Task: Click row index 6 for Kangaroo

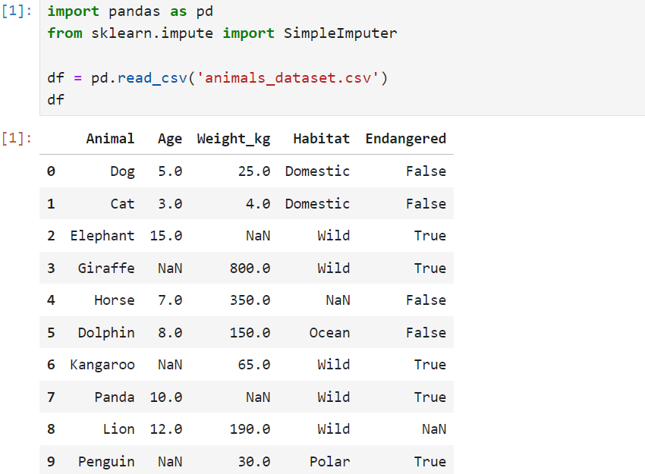Action: point(51,365)
